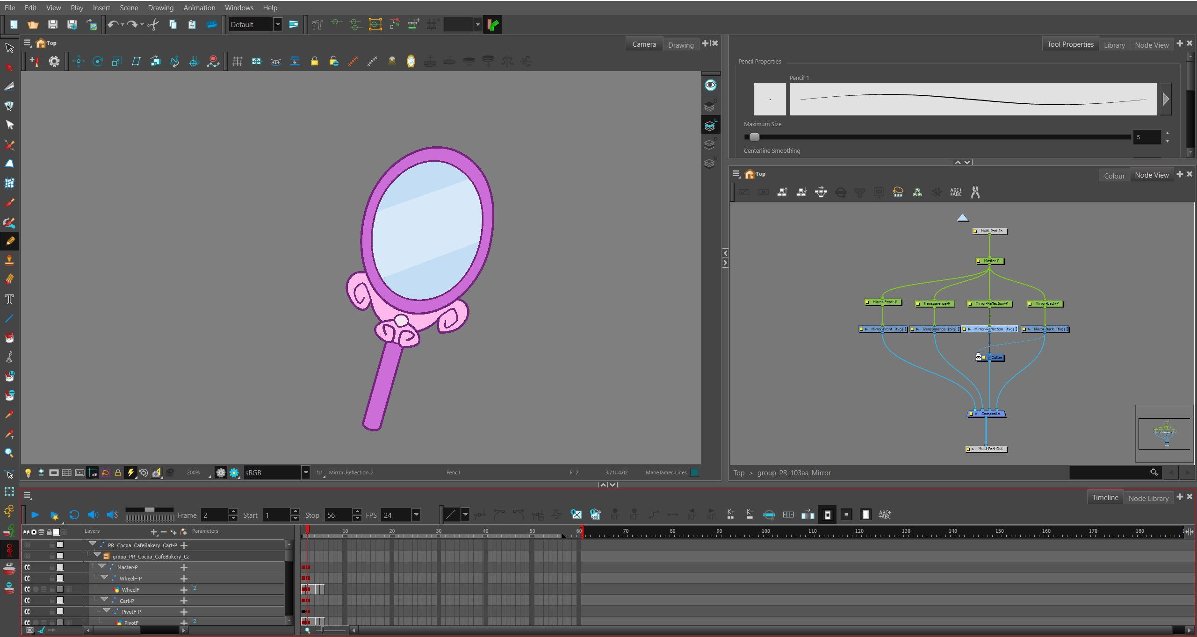
Task: Click the Render view eye icon
Action: [710, 85]
